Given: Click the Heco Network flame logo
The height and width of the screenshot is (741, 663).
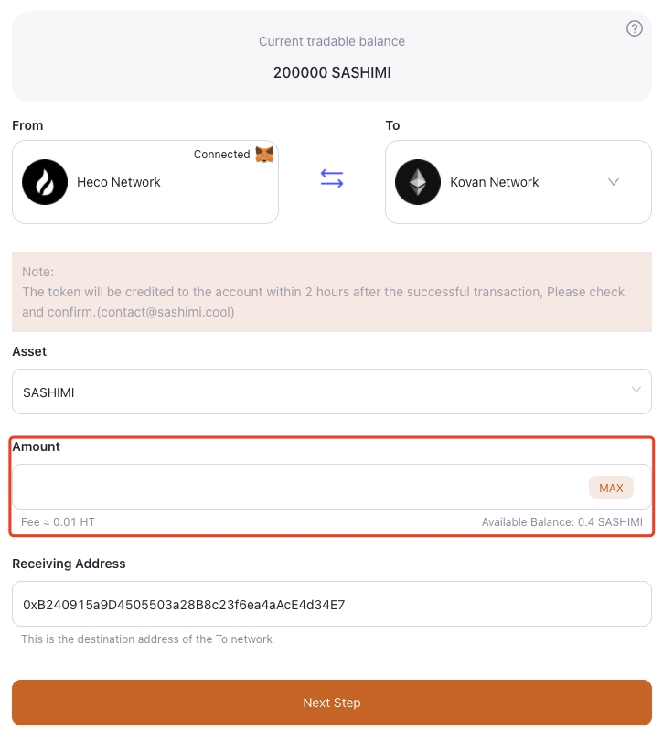Looking at the screenshot, I should (45, 182).
